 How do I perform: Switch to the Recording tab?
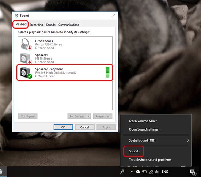(37, 25)
